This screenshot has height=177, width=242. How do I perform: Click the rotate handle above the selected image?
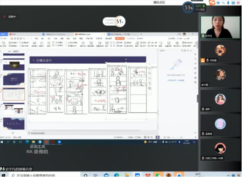click(126, 59)
